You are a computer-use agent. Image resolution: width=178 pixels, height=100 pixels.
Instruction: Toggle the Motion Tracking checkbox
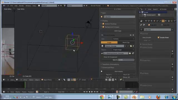103,24
